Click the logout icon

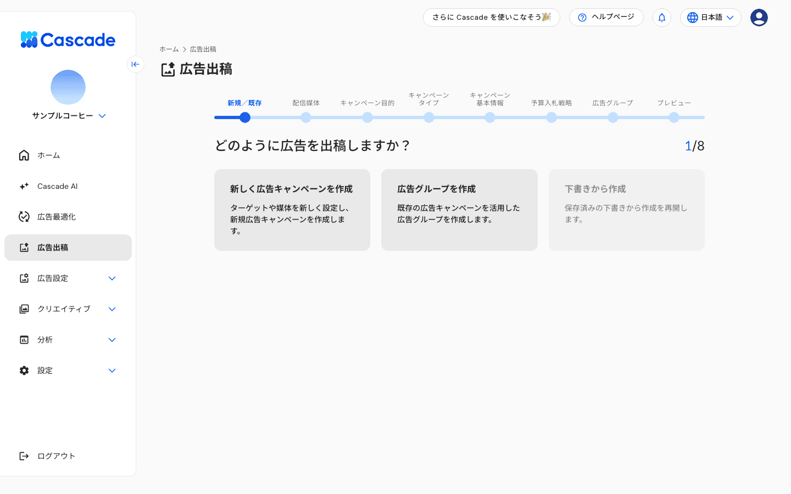(24, 456)
